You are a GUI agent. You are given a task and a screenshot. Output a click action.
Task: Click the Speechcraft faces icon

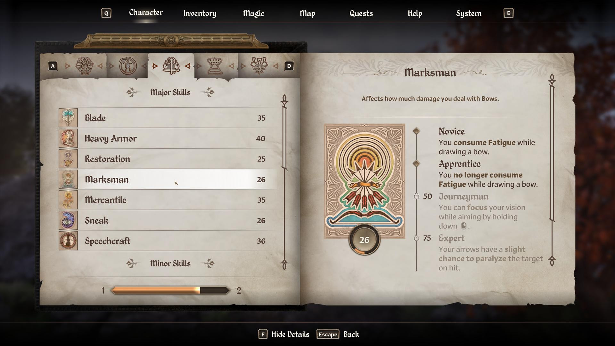click(x=68, y=241)
